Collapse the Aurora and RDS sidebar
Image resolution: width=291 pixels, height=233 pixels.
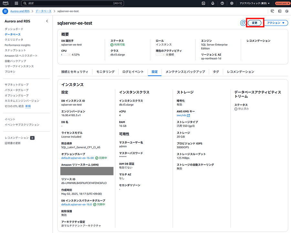pyautogui.click(x=47, y=21)
